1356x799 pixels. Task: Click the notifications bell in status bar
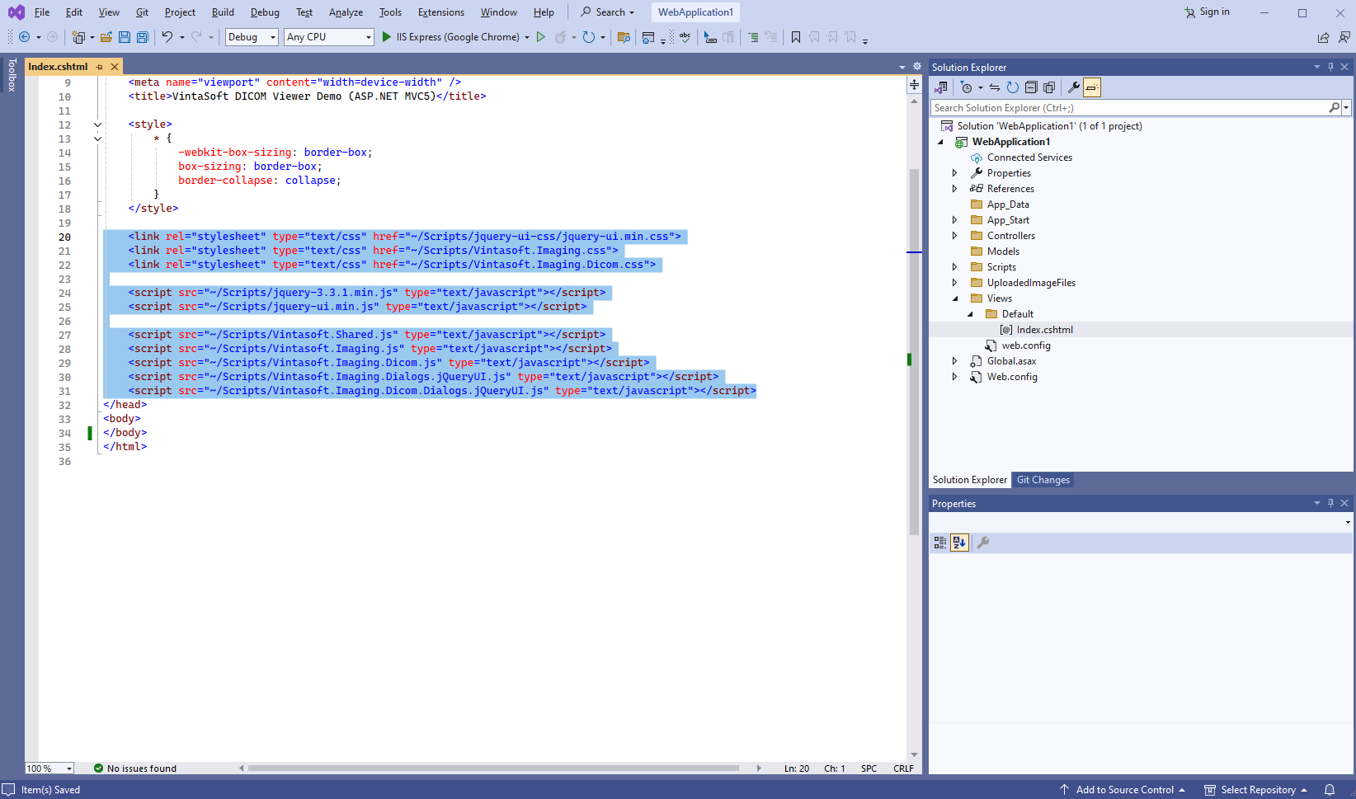(1329, 790)
